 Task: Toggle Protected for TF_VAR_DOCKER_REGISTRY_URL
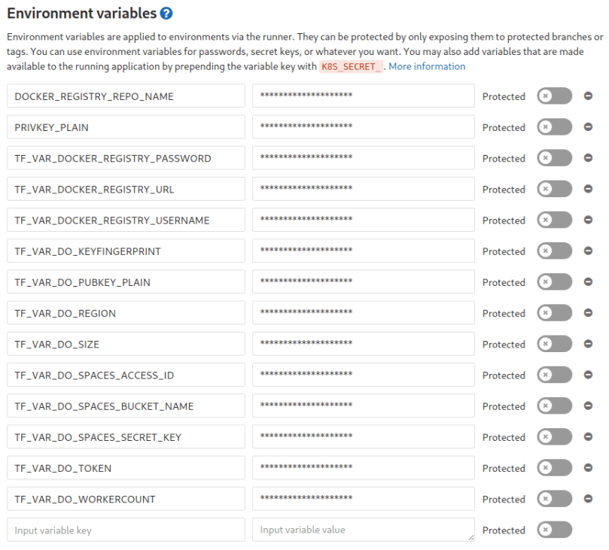(x=554, y=189)
